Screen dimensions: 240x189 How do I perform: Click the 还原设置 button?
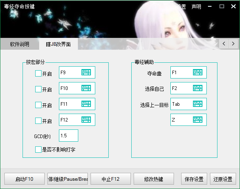[223, 179]
